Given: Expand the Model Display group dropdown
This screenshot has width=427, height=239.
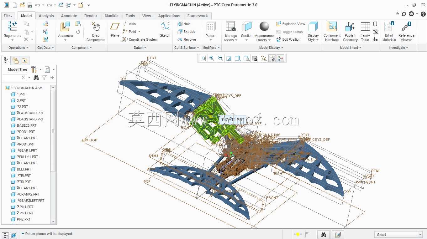Looking at the screenshot, I should click(x=271, y=48).
